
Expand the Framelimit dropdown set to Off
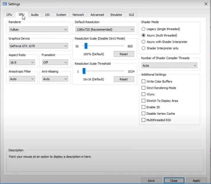[x=55, y=62]
